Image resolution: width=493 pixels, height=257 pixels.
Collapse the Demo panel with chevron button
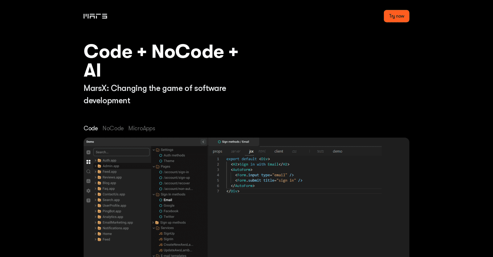203,142
